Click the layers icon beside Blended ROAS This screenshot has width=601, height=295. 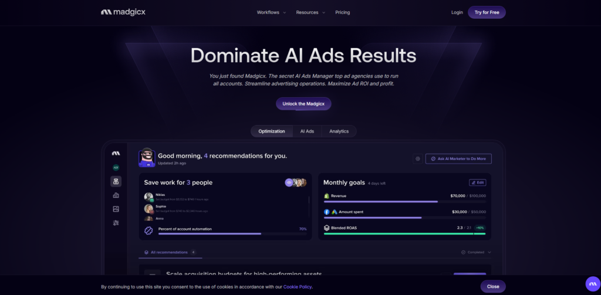pos(326,228)
